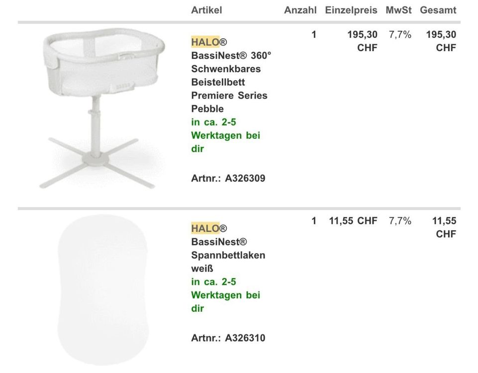The height and width of the screenshot is (373, 478).
Task: Click the delivery time note under Pebble bassinet
Action: (x=225, y=135)
